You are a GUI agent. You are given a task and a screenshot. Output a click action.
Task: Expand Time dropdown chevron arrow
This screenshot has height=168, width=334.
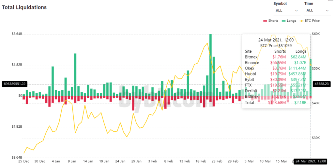[x=327, y=11]
